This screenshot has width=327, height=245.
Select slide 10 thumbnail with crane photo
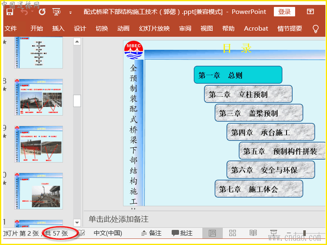point(38,191)
